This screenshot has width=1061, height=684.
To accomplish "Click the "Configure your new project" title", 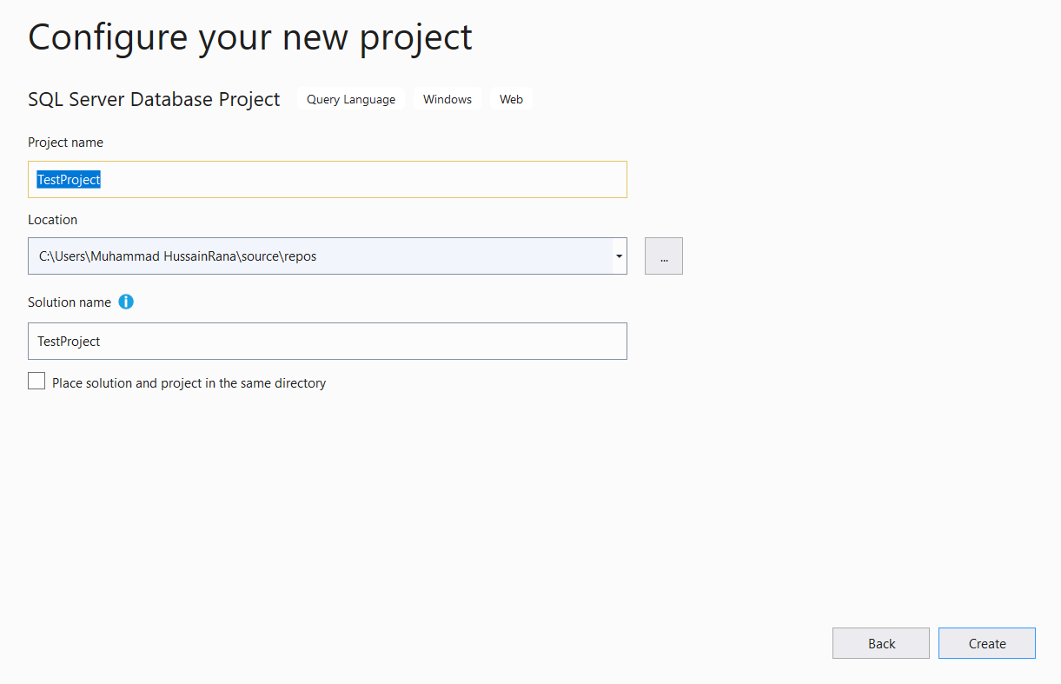I will [249, 37].
